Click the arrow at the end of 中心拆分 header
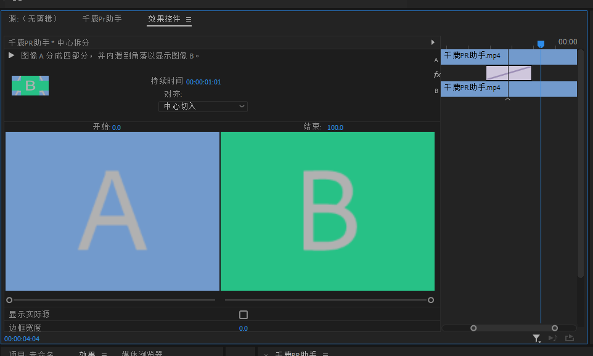The height and width of the screenshot is (356, 593). (433, 42)
